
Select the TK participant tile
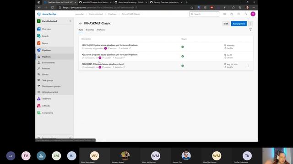[247, 156]
